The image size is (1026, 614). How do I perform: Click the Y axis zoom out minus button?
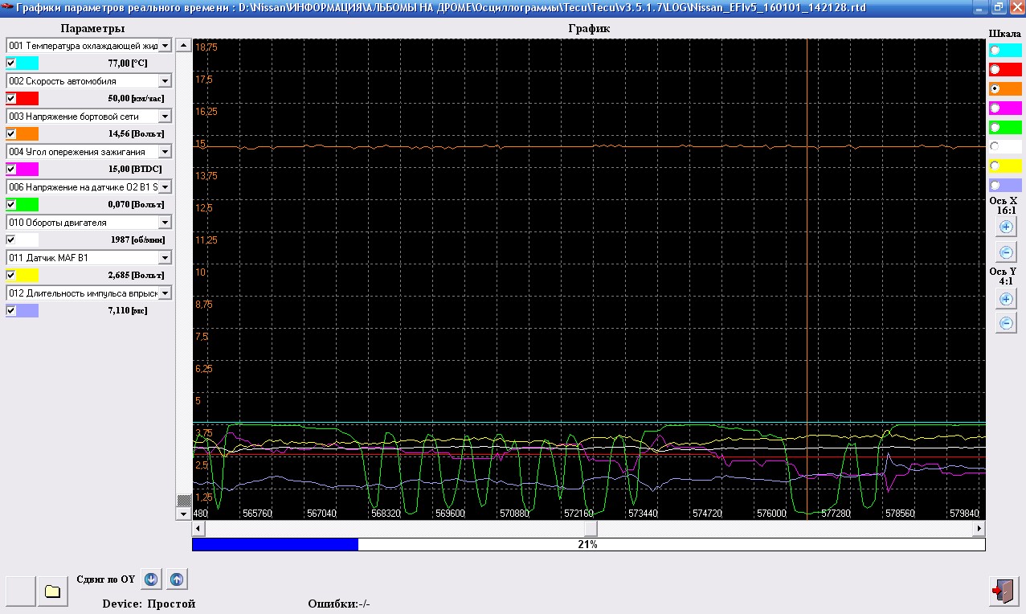[x=1005, y=323]
